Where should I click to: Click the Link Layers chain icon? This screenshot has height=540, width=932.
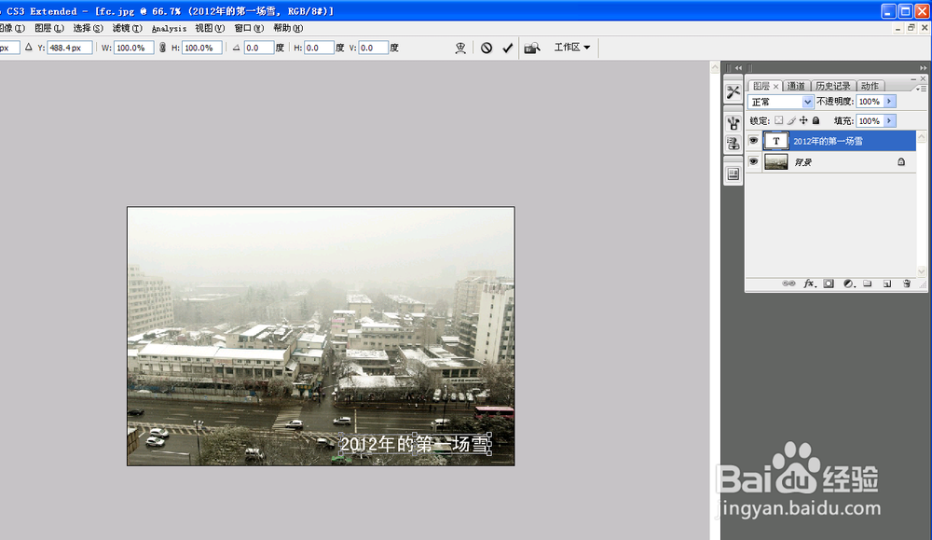point(790,283)
